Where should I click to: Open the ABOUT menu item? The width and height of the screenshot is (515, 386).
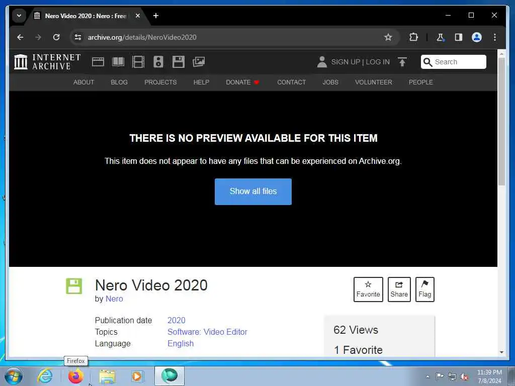83,82
